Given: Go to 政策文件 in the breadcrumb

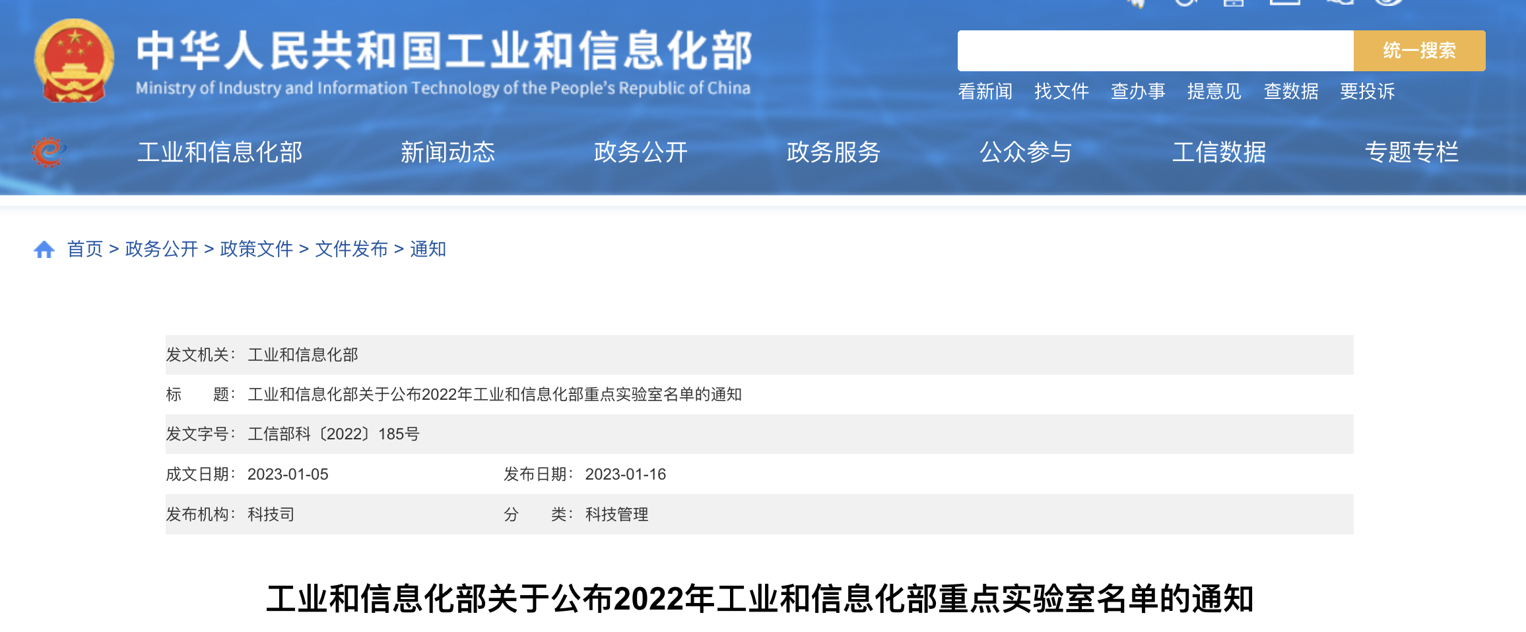Looking at the screenshot, I should (x=257, y=249).
